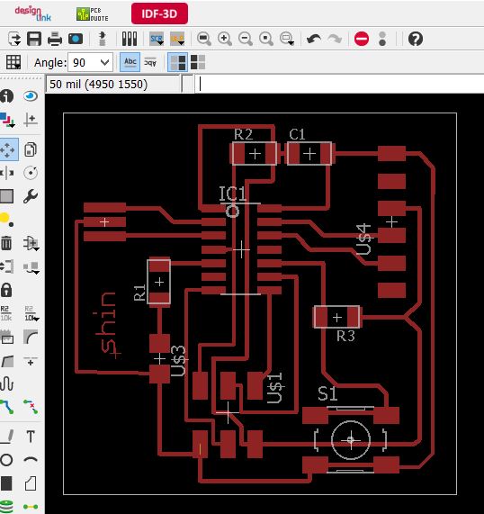Select the Smash tool

pos(6,337)
